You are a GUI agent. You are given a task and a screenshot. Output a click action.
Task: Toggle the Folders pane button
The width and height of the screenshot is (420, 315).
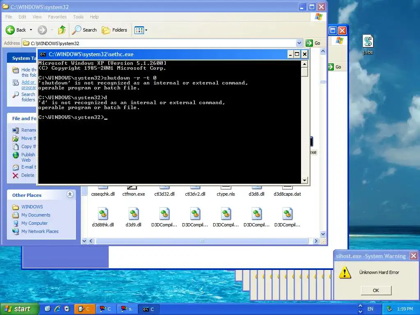114,30
